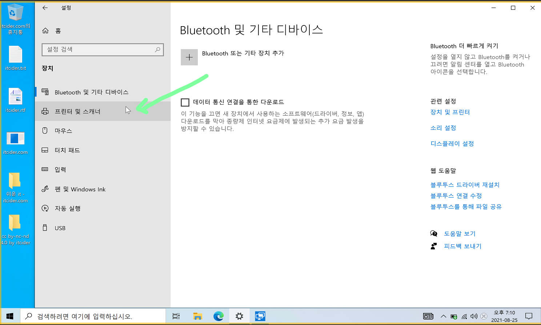Screen dimensions: 541x325
Task: Toggle 데이터 통신 연결을 통한 다운로드 checkbox
Action: (x=185, y=103)
